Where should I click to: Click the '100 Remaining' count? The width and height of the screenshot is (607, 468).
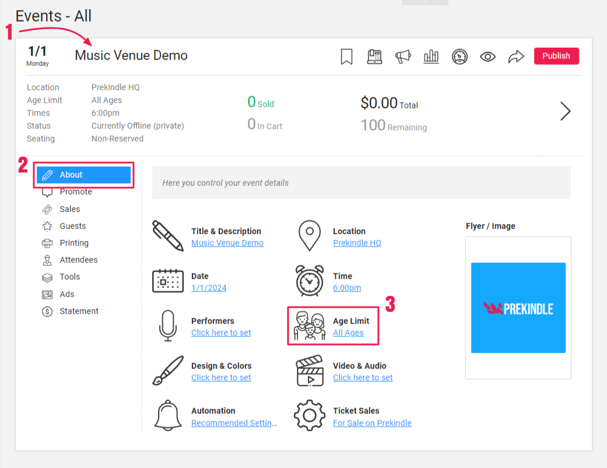tap(394, 125)
